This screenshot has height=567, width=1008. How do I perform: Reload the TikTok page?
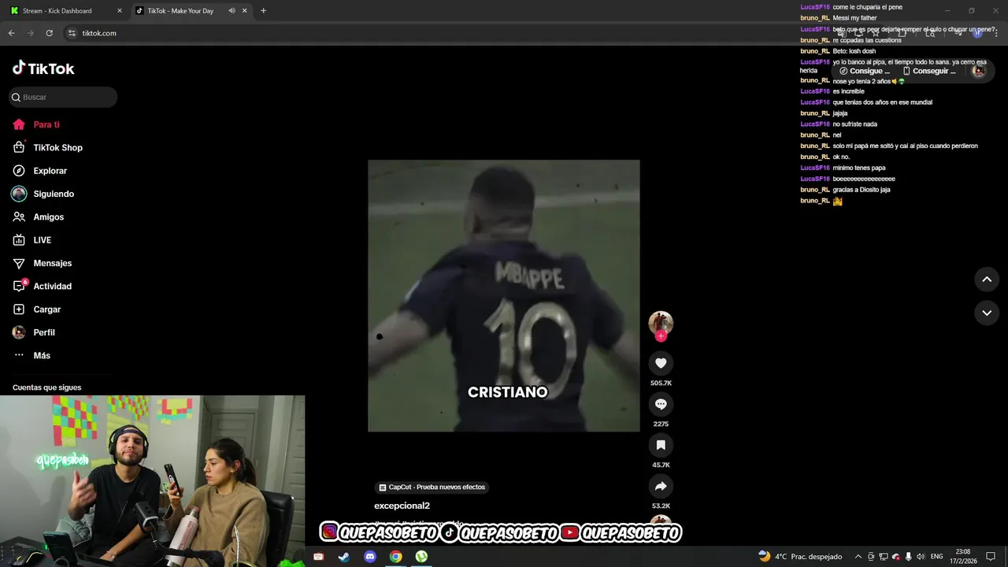[x=49, y=33]
